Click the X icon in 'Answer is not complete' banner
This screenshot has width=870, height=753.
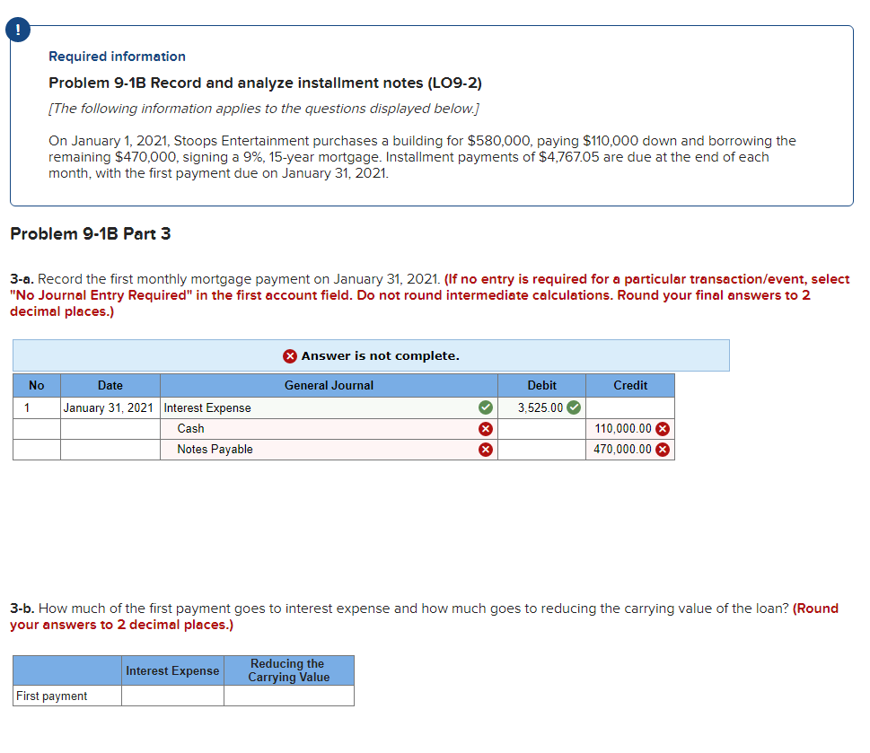(290, 355)
